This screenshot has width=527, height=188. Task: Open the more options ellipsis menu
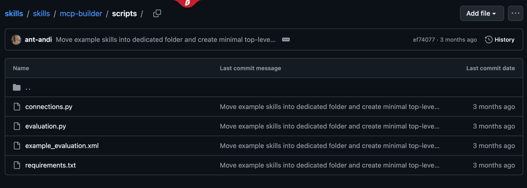pos(516,14)
